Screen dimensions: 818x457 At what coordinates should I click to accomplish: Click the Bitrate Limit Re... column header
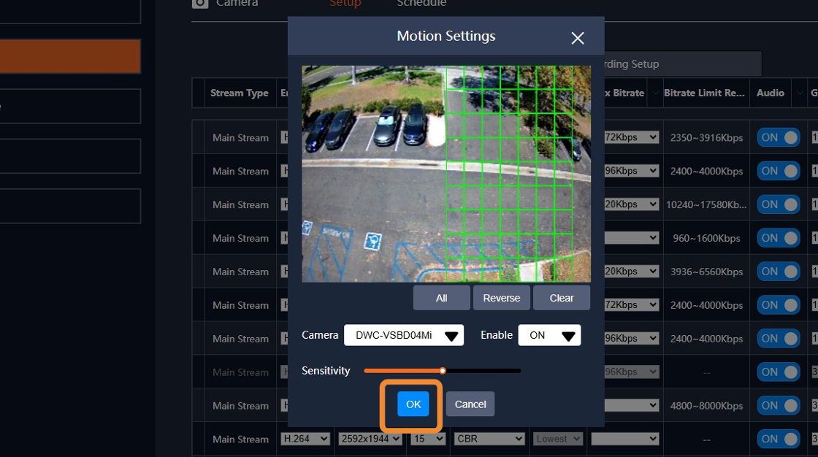click(704, 93)
